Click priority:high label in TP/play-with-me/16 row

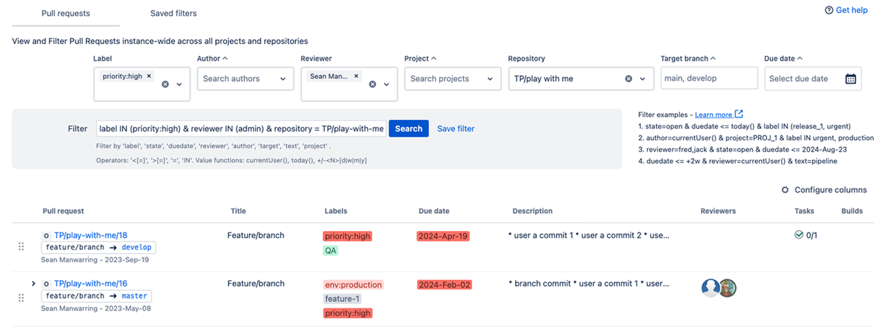click(347, 313)
